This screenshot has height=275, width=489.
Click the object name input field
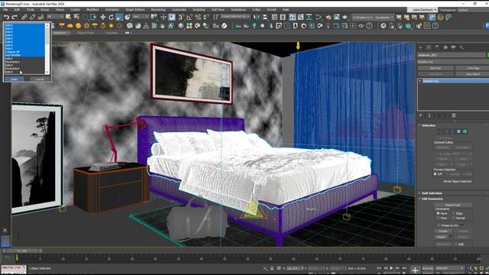click(452, 55)
